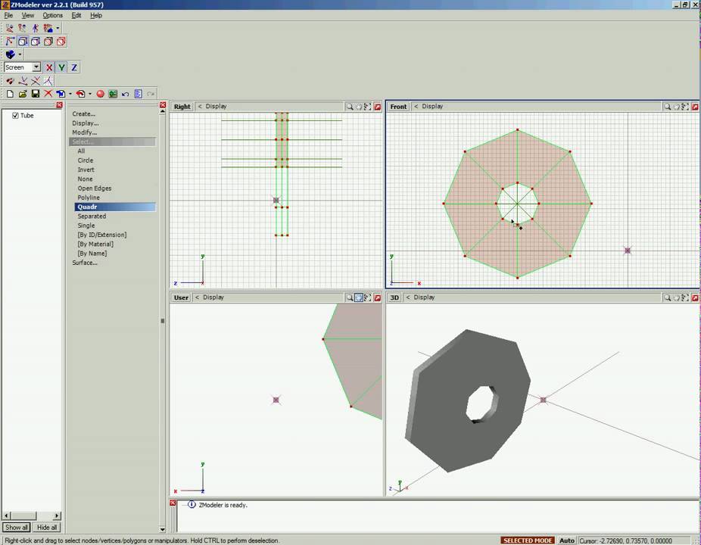Save the scene with floppy disk icon

(x=36, y=94)
